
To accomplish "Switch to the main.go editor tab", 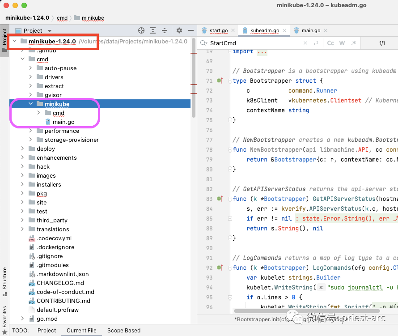I will click(x=310, y=30).
